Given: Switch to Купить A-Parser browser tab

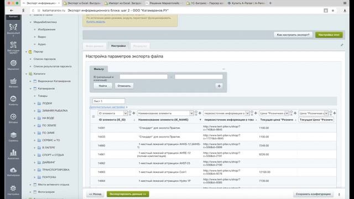Looking at the screenshot, I should 246,3.
